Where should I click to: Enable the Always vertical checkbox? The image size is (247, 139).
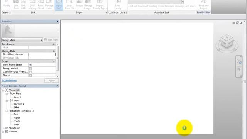click(x=30, y=68)
